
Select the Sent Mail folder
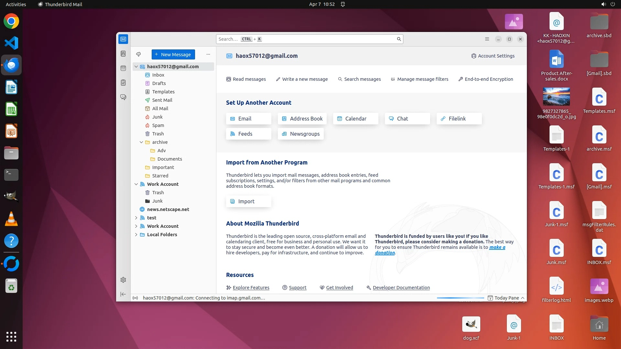[x=162, y=100]
